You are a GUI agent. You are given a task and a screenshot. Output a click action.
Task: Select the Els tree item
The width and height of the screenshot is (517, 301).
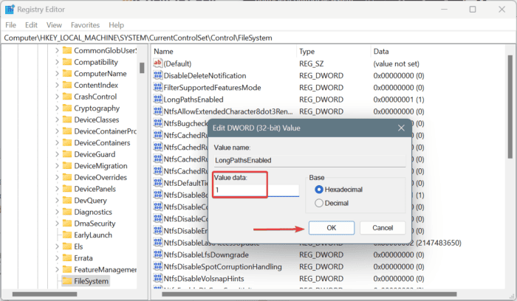point(78,246)
